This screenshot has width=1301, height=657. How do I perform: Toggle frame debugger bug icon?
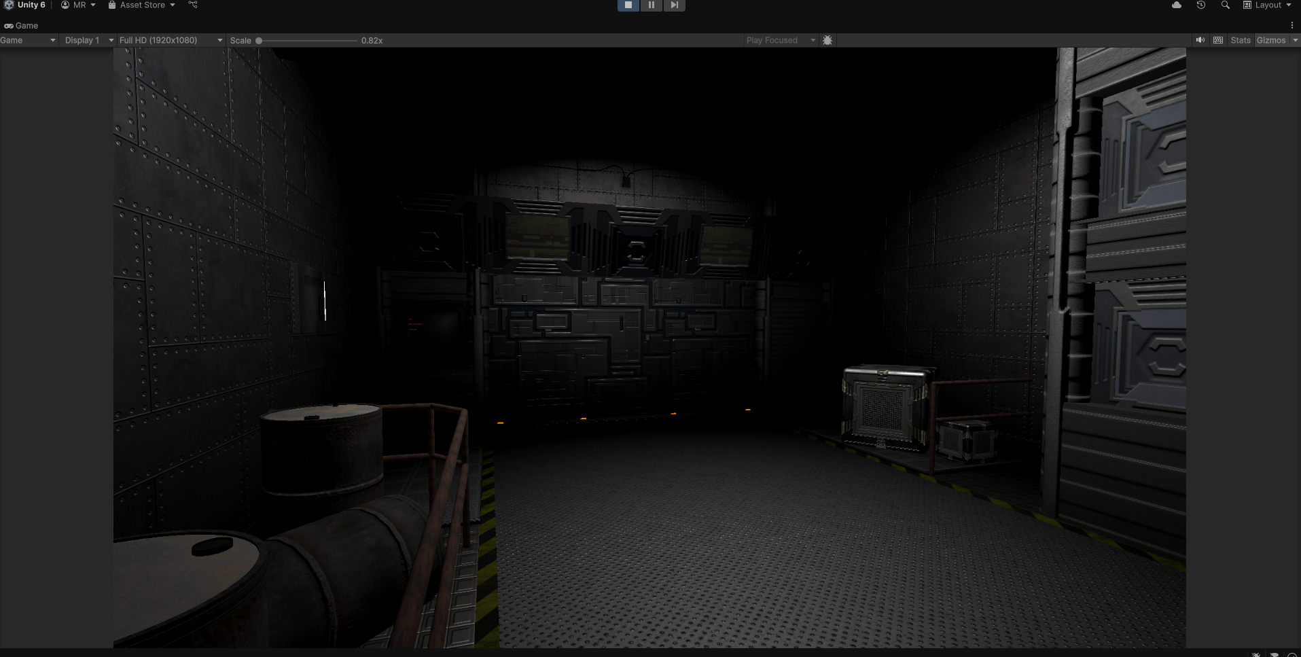click(x=827, y=40)
